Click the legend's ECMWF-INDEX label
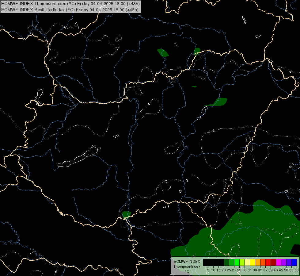This screenshot has height=276, width=300. tap(187, 262)
